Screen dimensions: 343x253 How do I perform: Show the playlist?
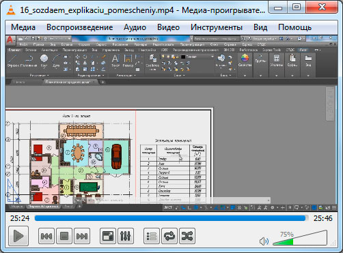(x=152, y=236)
